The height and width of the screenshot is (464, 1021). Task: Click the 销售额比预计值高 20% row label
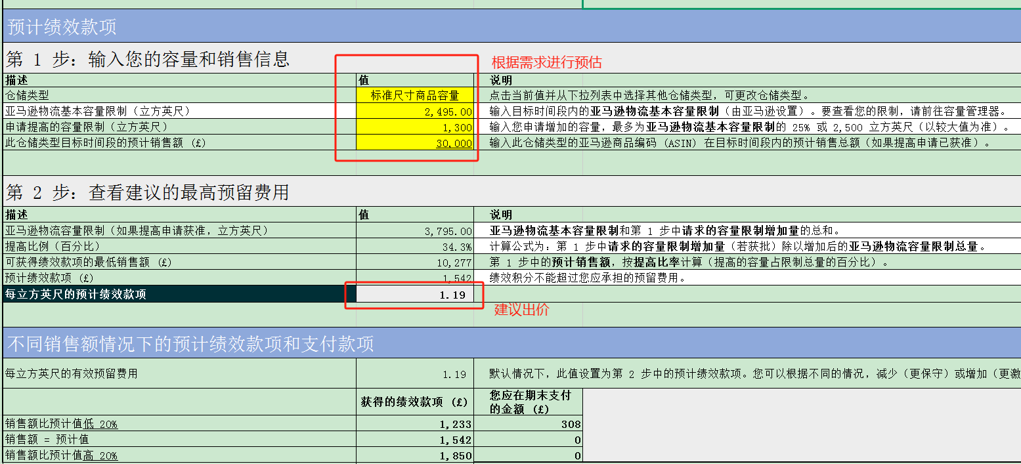[x=62, y=455]
